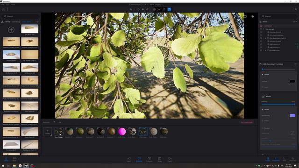Click the blue highlighted tool in the top toolbar
This screenshot has height=168, width=299.
pyautogui.click(x=169, y=9)
